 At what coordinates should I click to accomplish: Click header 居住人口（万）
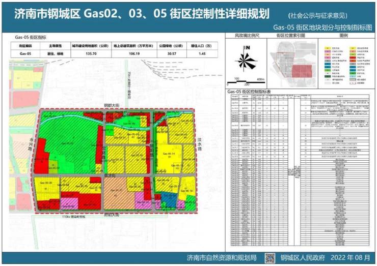202,46
